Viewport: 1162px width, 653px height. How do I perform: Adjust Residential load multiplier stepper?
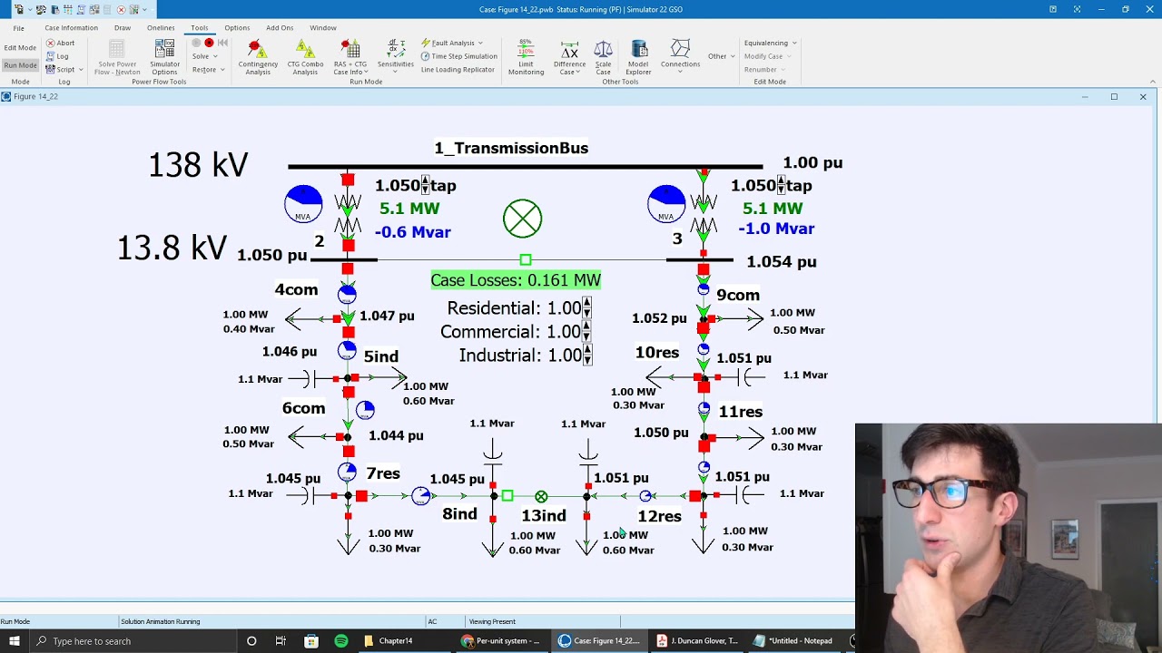pyautogui.click(x=586, y=308)
